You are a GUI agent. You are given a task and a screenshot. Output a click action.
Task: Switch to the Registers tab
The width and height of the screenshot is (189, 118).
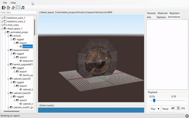click(x=175, y=13)
